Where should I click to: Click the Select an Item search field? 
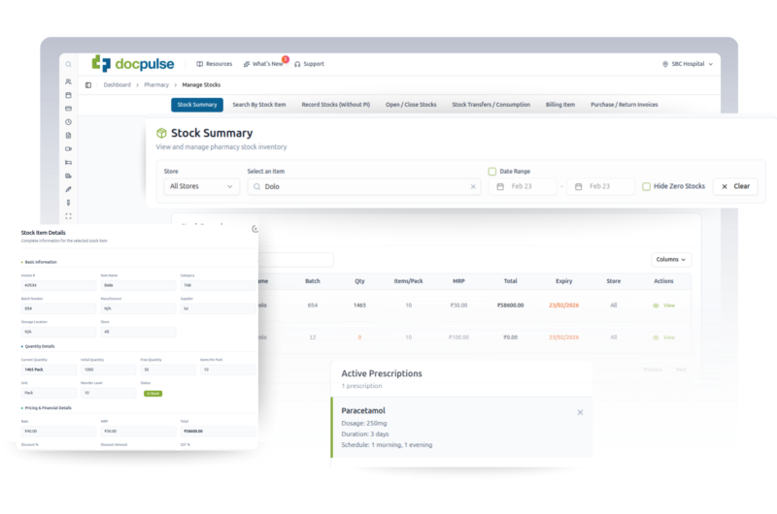coord(364,186)
